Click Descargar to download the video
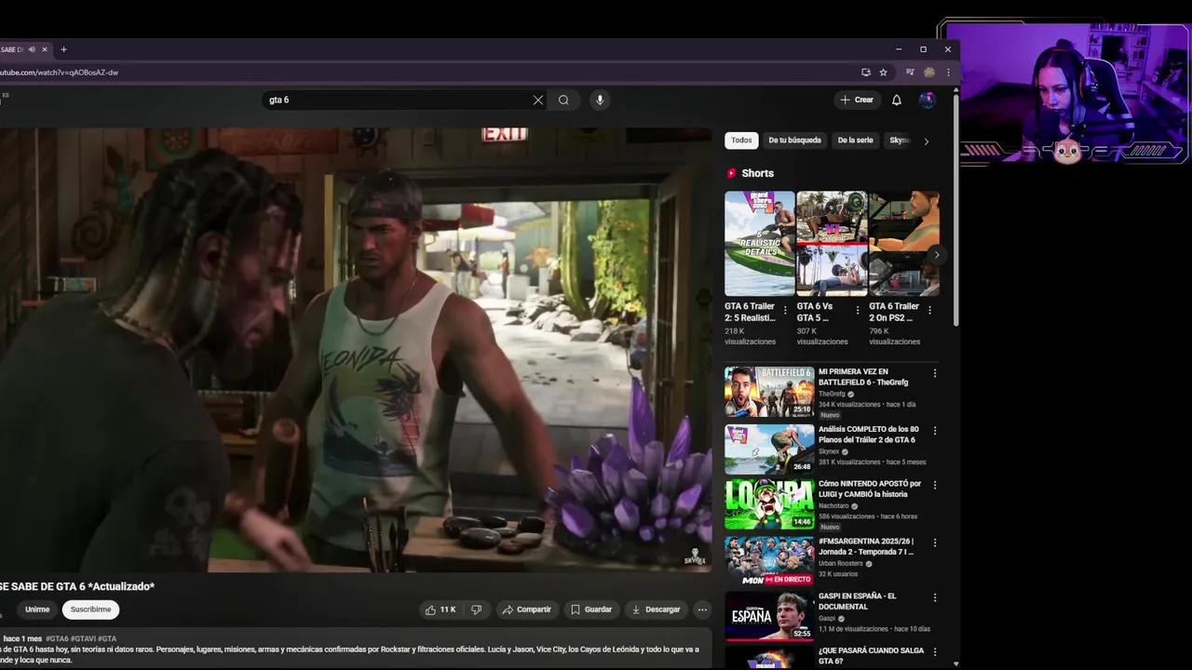Viewport: 1192px width, 670px height. (x=656, y=610)
